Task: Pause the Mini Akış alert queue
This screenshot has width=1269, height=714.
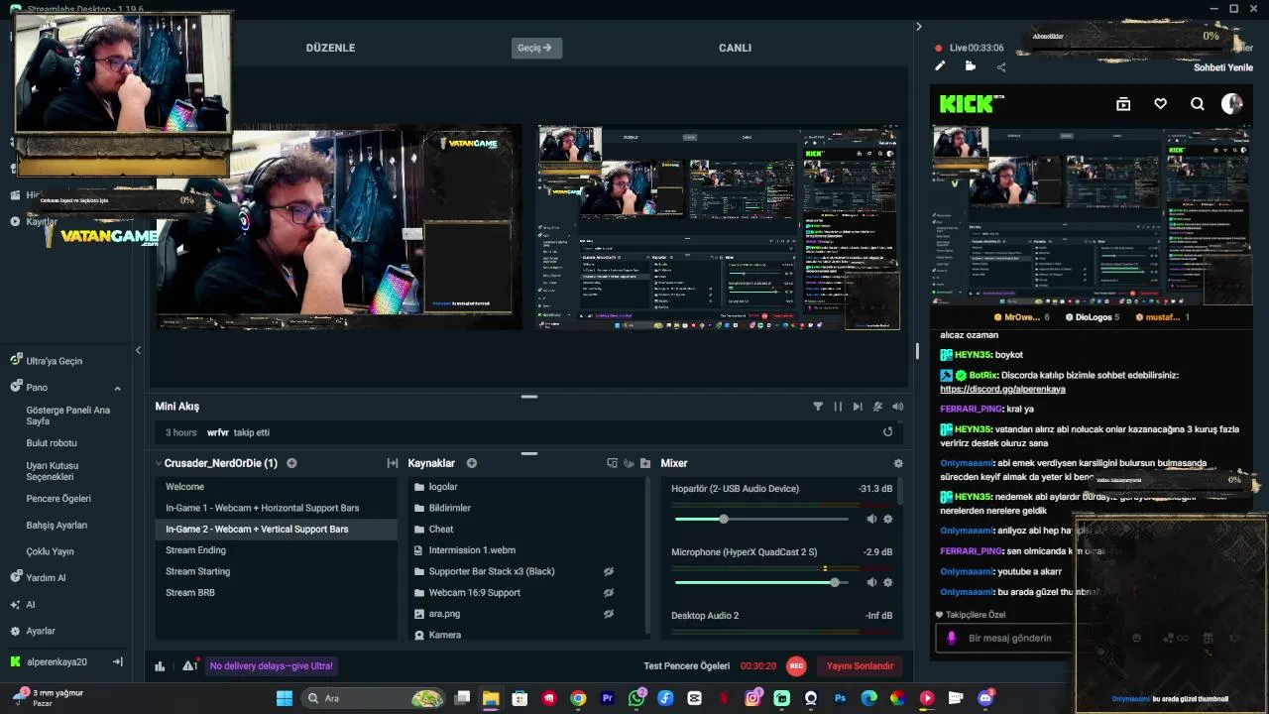Action: 838,407
